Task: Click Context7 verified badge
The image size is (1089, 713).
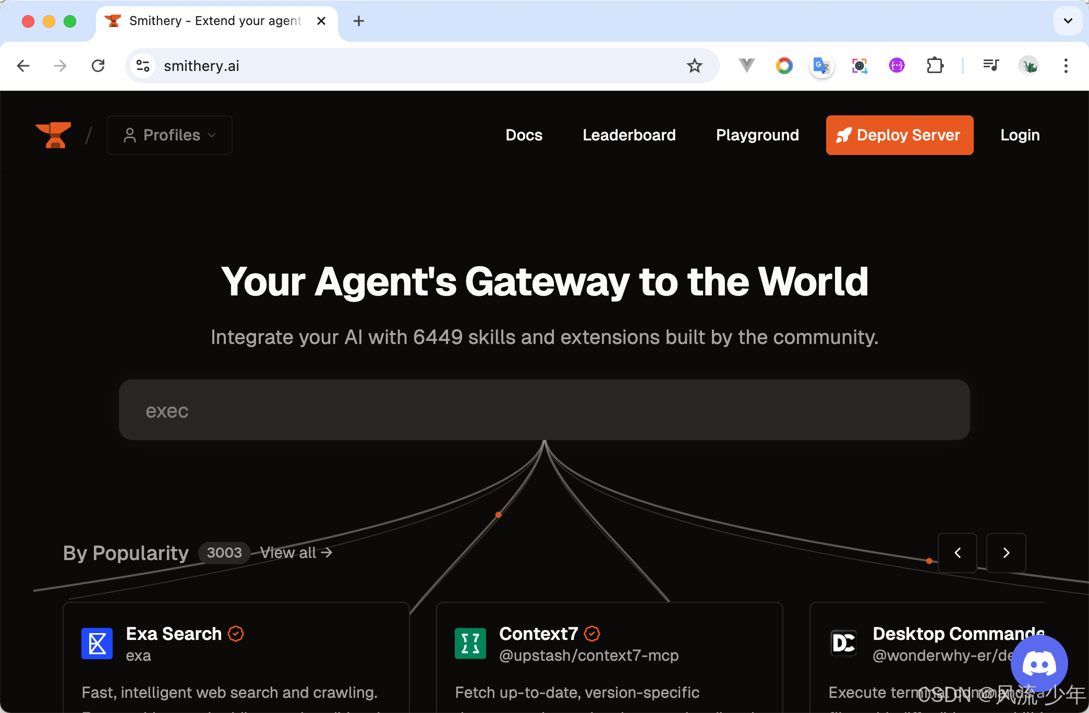Action: (592, 634)
